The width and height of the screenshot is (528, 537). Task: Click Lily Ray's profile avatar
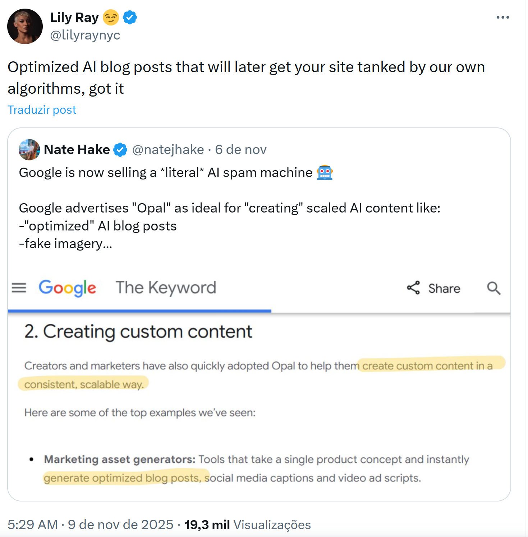pyautogui.click(x=25, y=27)
